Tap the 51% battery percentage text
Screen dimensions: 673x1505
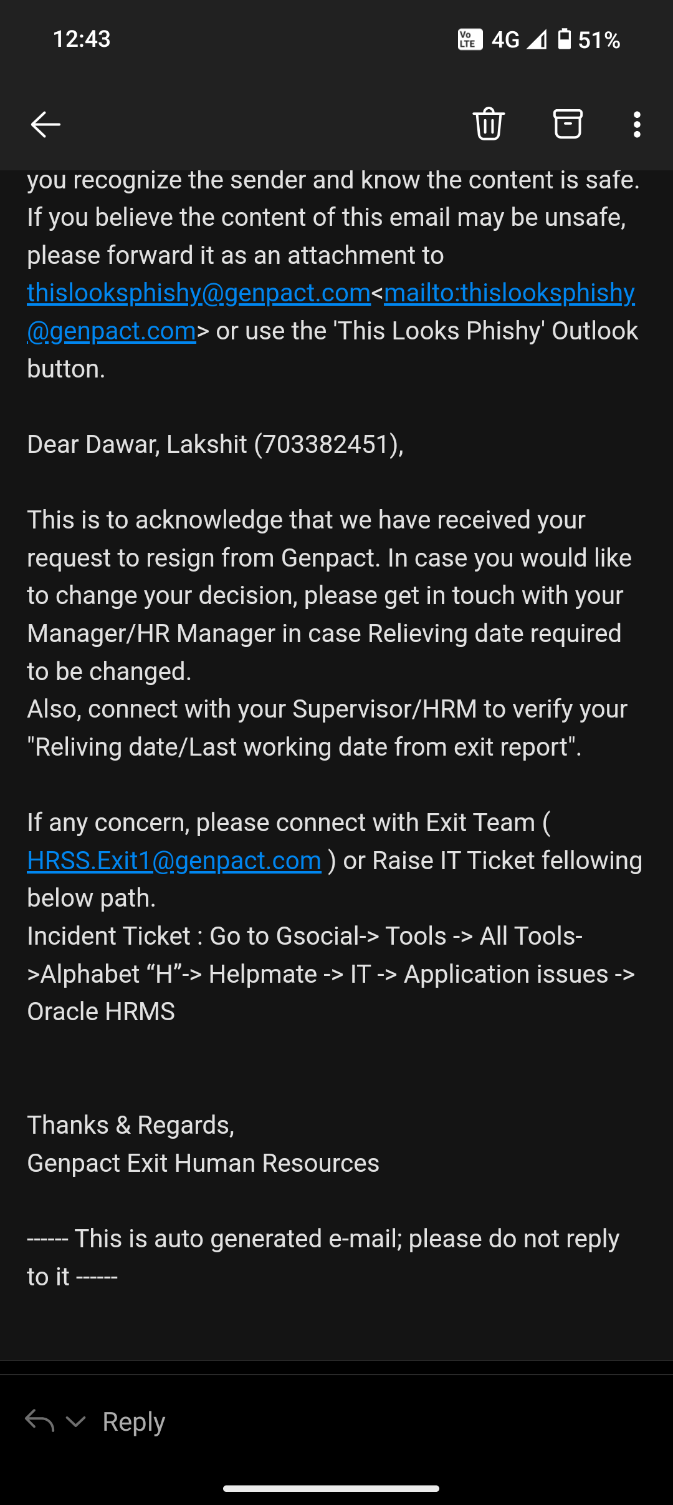tap(599, 40)
